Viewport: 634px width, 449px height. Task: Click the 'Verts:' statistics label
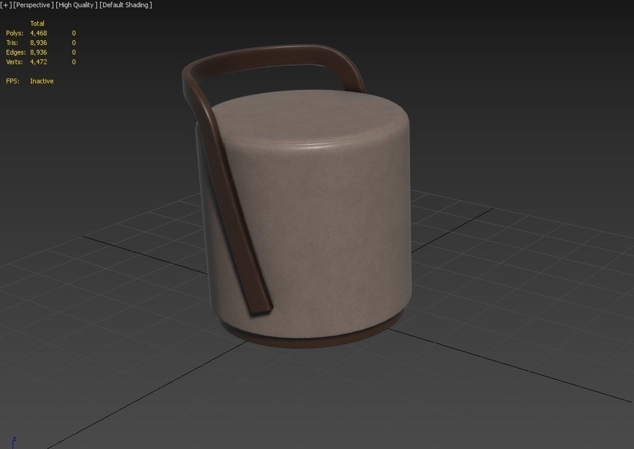[14, 62]
